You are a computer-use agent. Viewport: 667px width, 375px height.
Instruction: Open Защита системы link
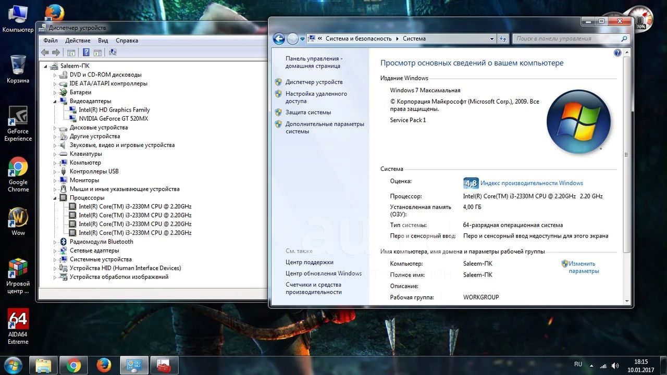coord(308,113)
